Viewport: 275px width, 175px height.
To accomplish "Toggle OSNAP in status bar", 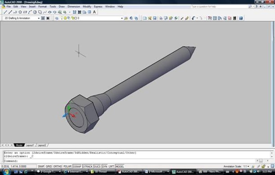I will coord(77,166).
